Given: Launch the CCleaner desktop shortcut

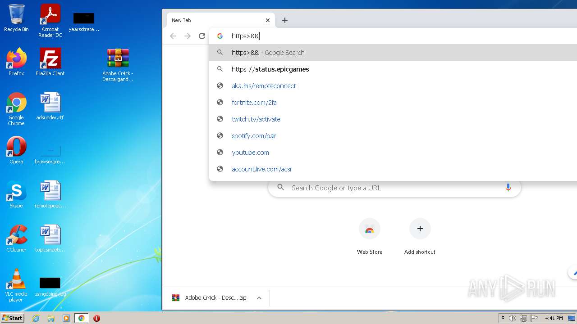Looking at the screenshot, I should coord(16,238).
